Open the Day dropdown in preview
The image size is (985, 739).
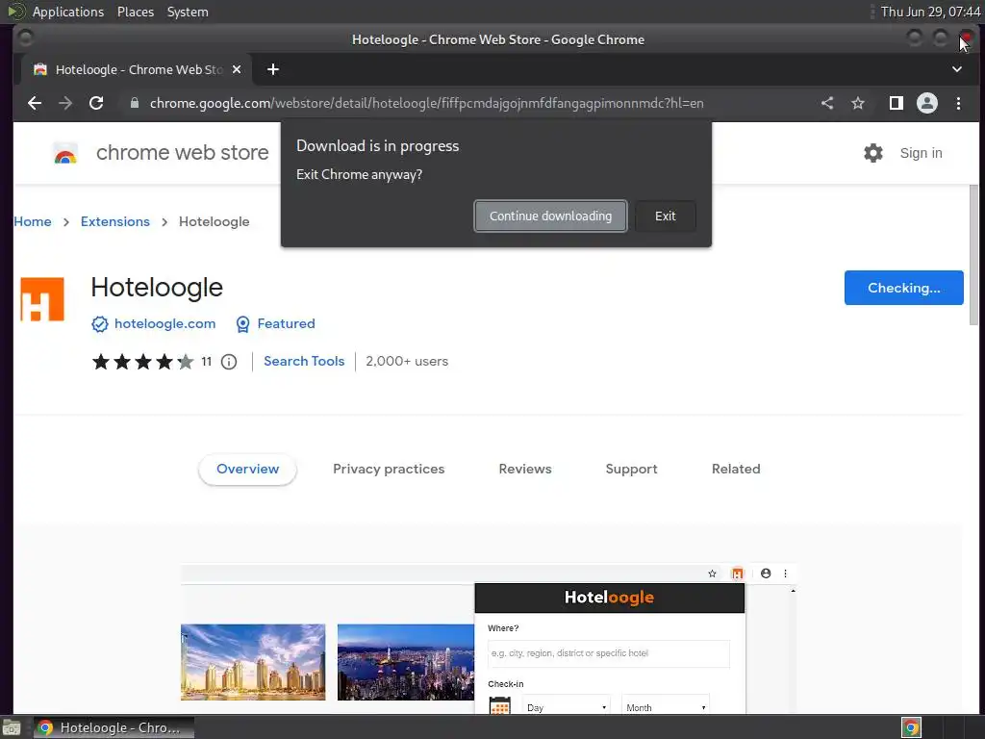566,707
